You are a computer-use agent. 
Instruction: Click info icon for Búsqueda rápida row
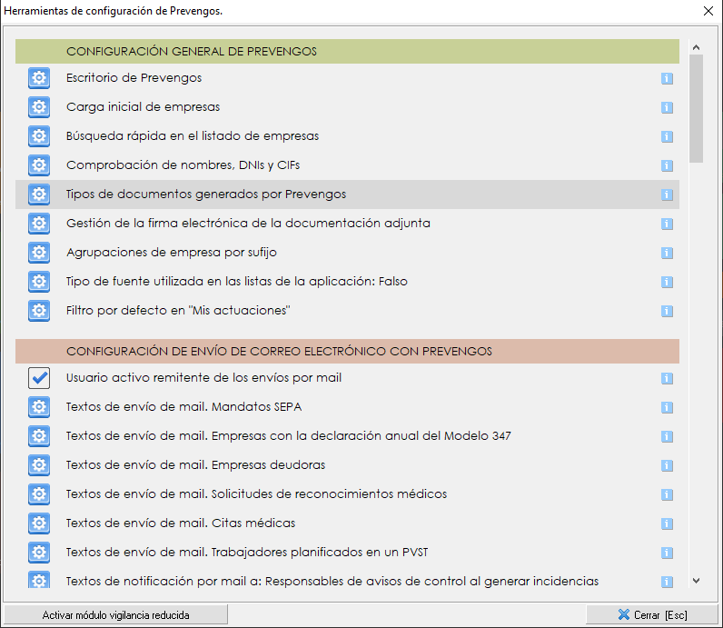(x=667, y=136)
